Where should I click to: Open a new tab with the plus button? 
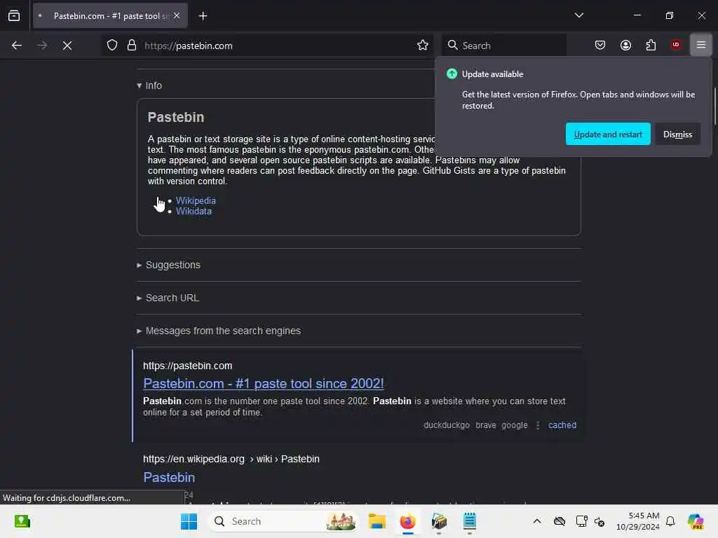coord(203,16)
